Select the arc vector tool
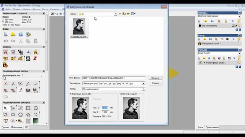The width and height of the screenshot is (245, 137). pyautogui.click(x=36, y=115)
